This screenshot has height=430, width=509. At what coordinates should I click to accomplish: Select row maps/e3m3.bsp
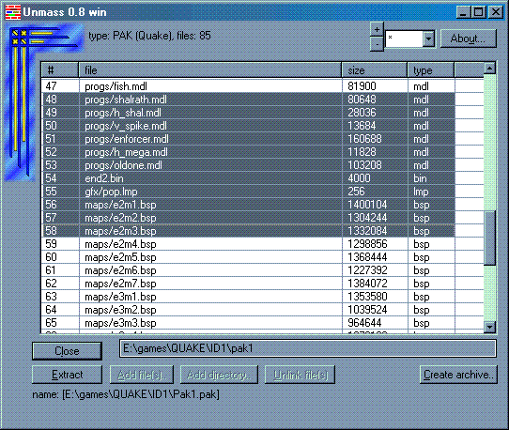248,323
